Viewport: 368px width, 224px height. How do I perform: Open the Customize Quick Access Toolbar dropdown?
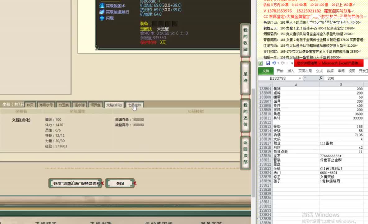pos(292,63)
